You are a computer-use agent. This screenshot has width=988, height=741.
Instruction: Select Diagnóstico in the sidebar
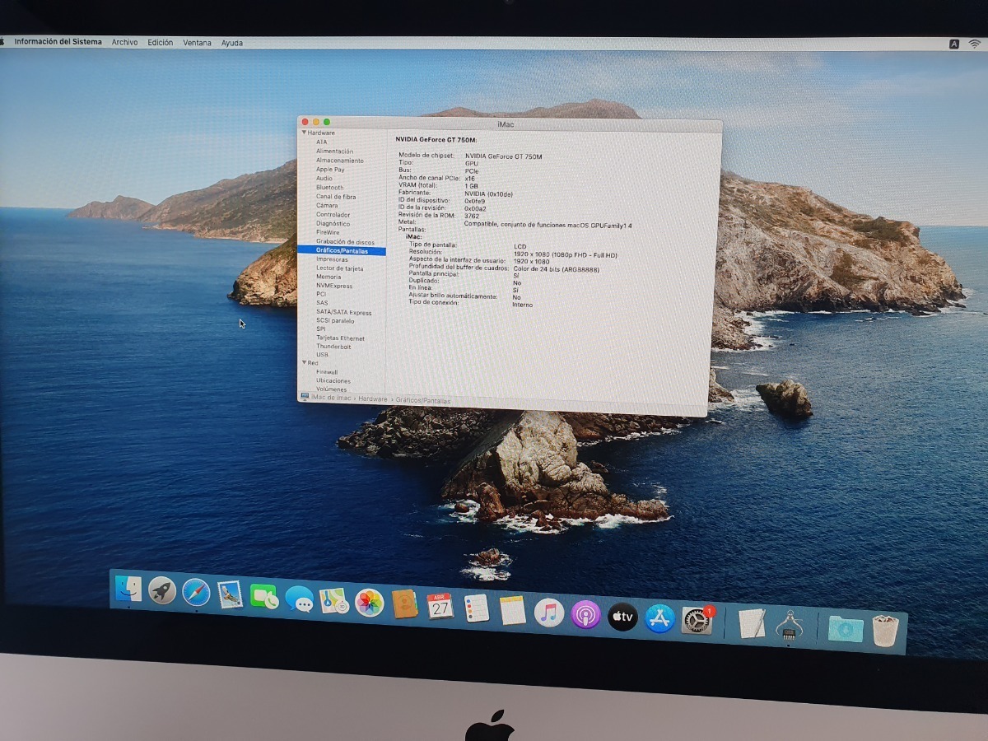(333, 224)
